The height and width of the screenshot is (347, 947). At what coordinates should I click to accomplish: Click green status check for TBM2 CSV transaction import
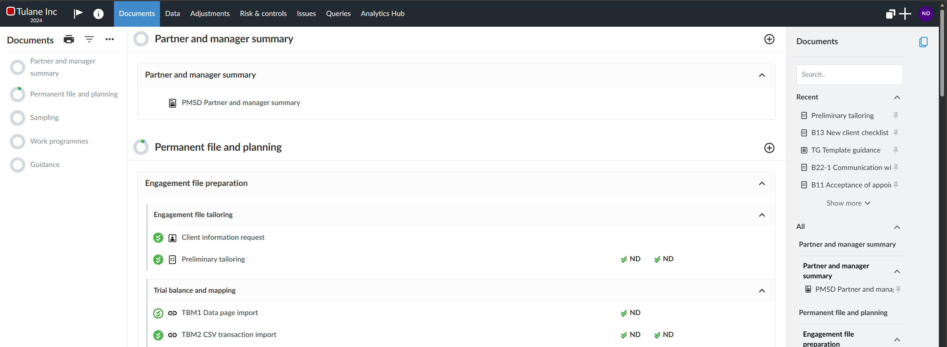(158, 335)
